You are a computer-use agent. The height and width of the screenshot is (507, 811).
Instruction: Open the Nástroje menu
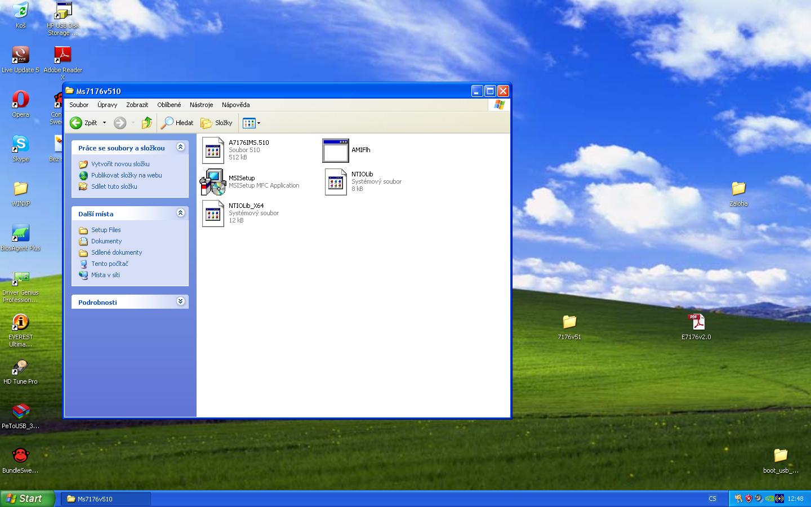point(201,105)
